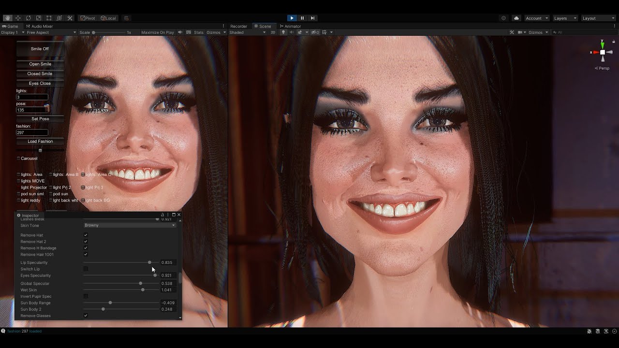Click the Pause button
This screenshot has height=348, width=619.
(302, 18)
